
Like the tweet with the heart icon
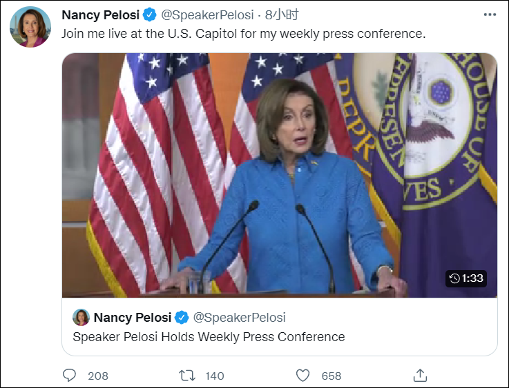(x=302, y=375)
